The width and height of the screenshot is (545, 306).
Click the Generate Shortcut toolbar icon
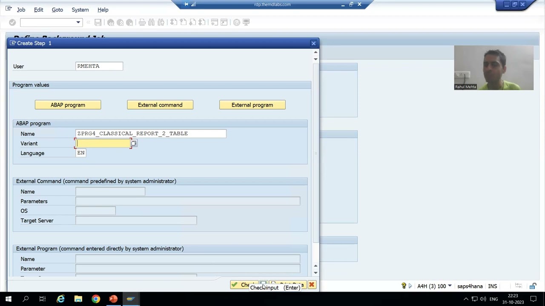224,22
